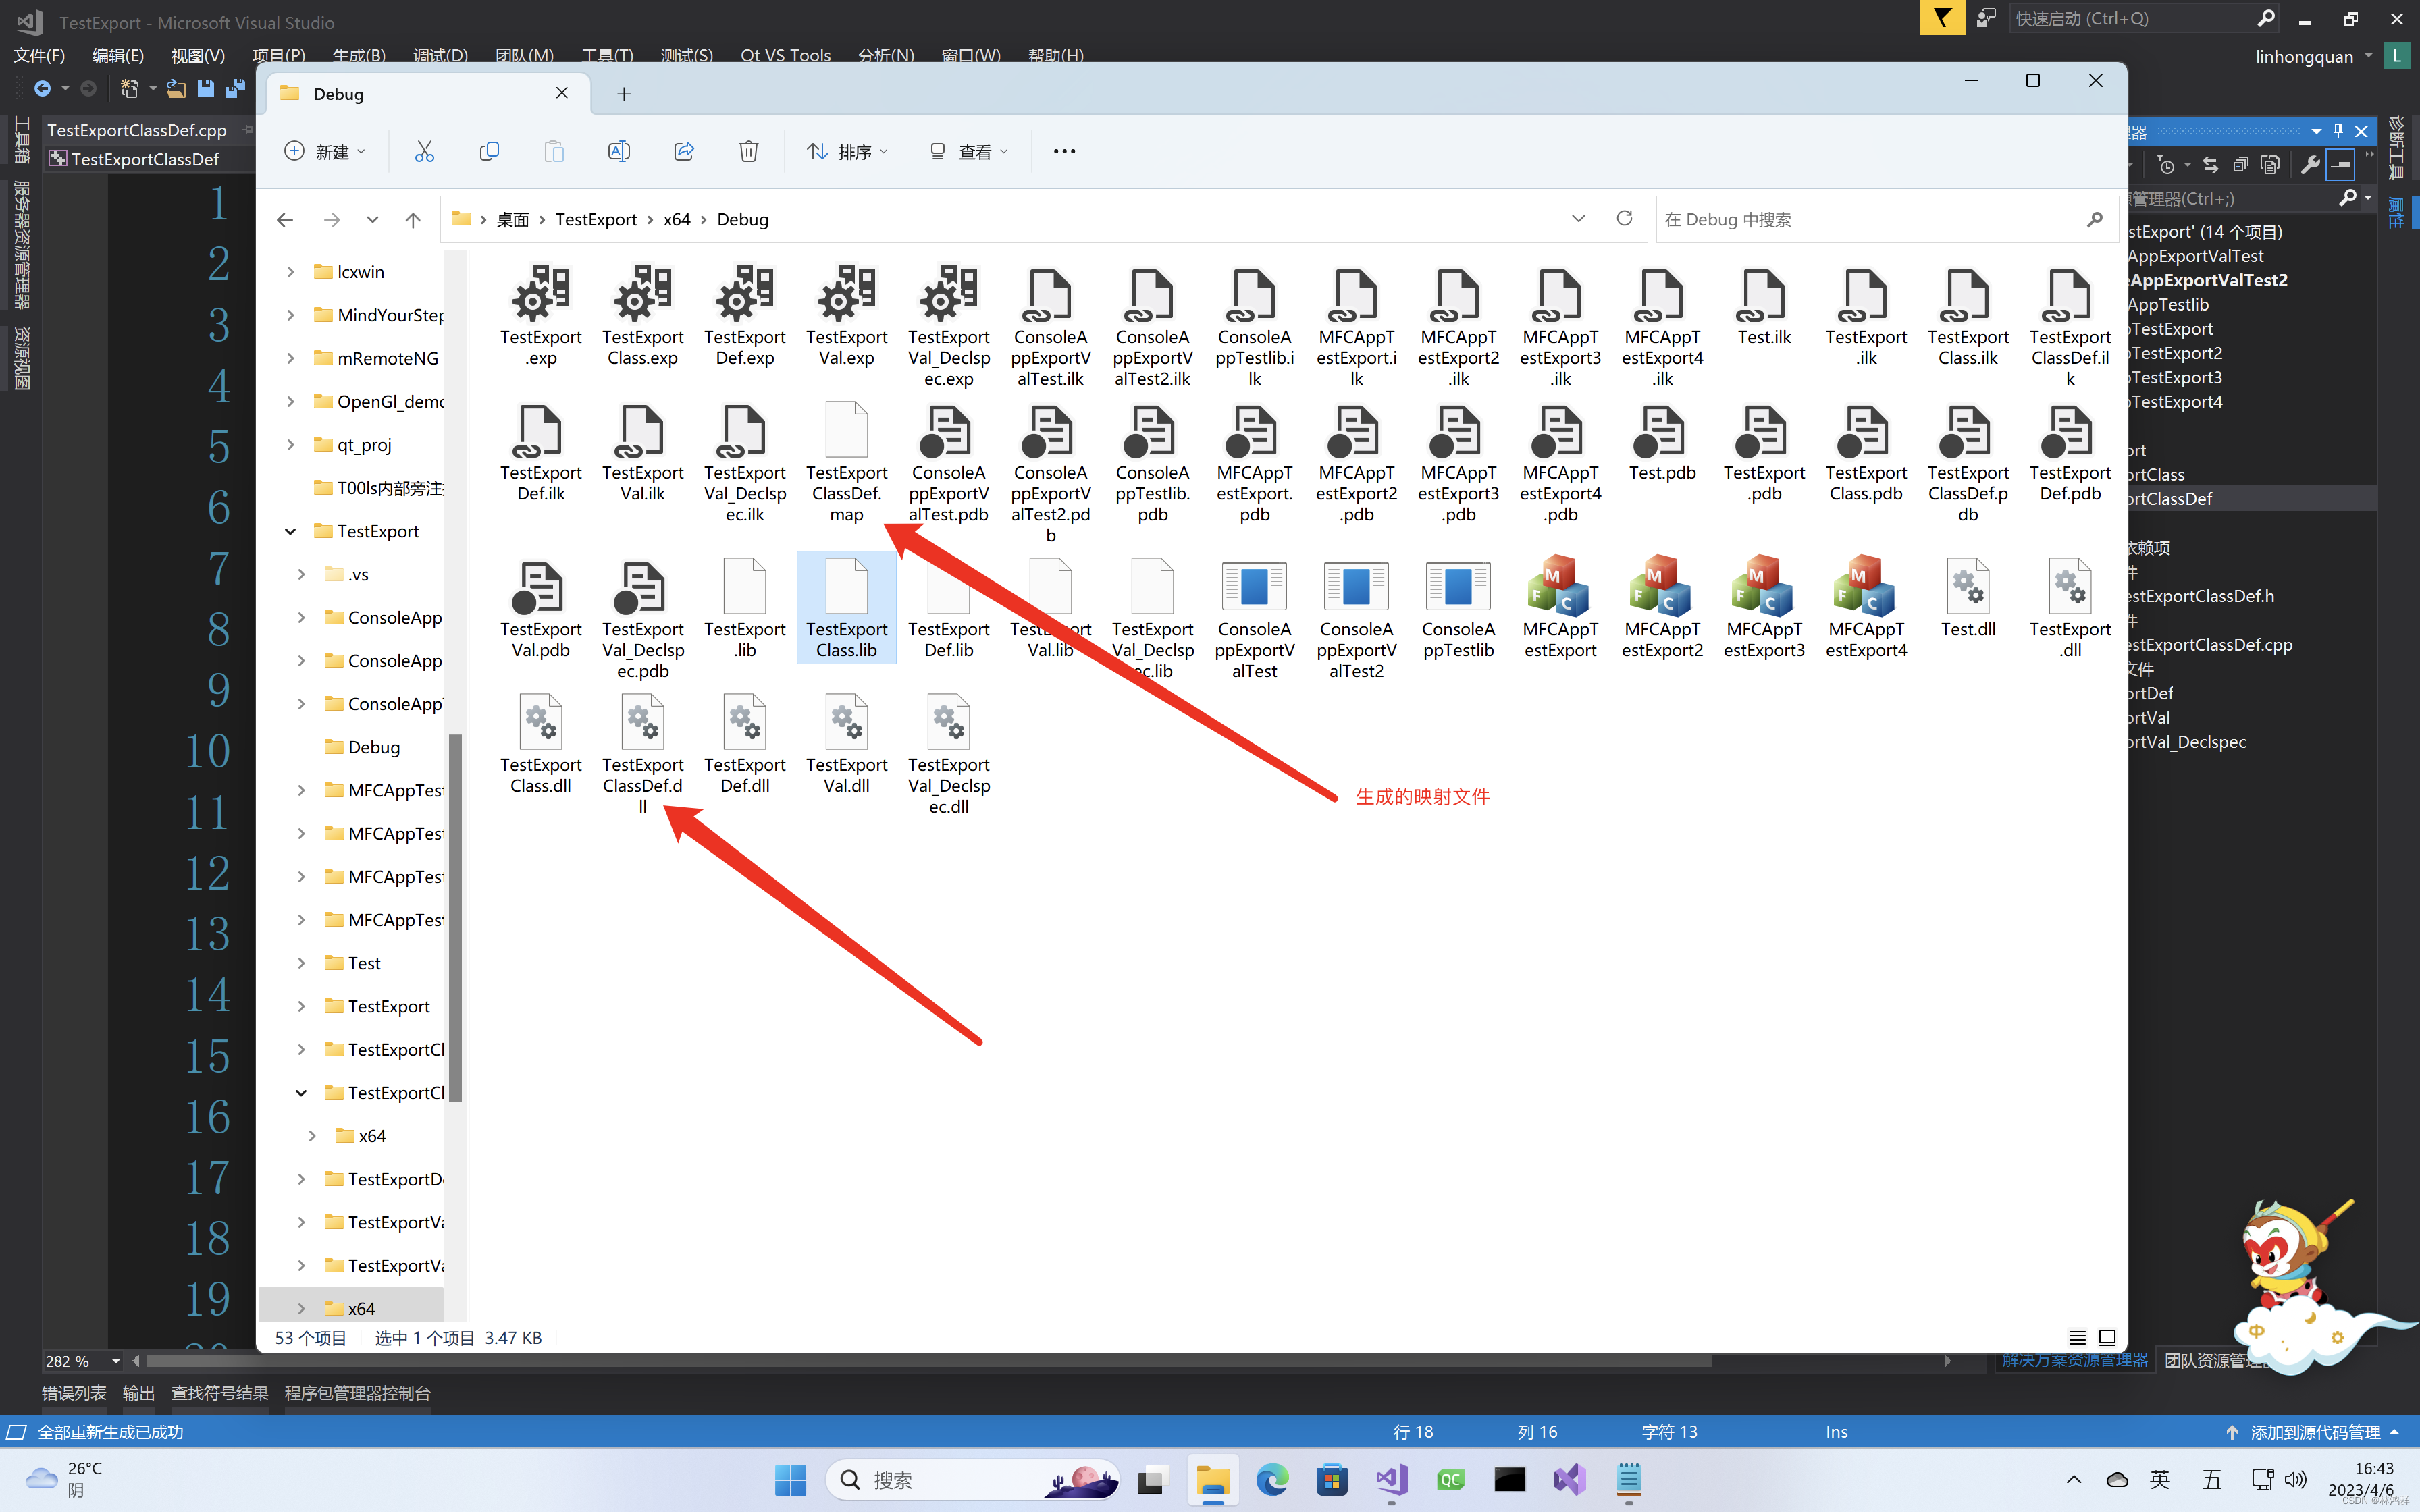The image size is (2420, 1512).
Task: Click the taskbar search box
Action: coord(974,1480)
